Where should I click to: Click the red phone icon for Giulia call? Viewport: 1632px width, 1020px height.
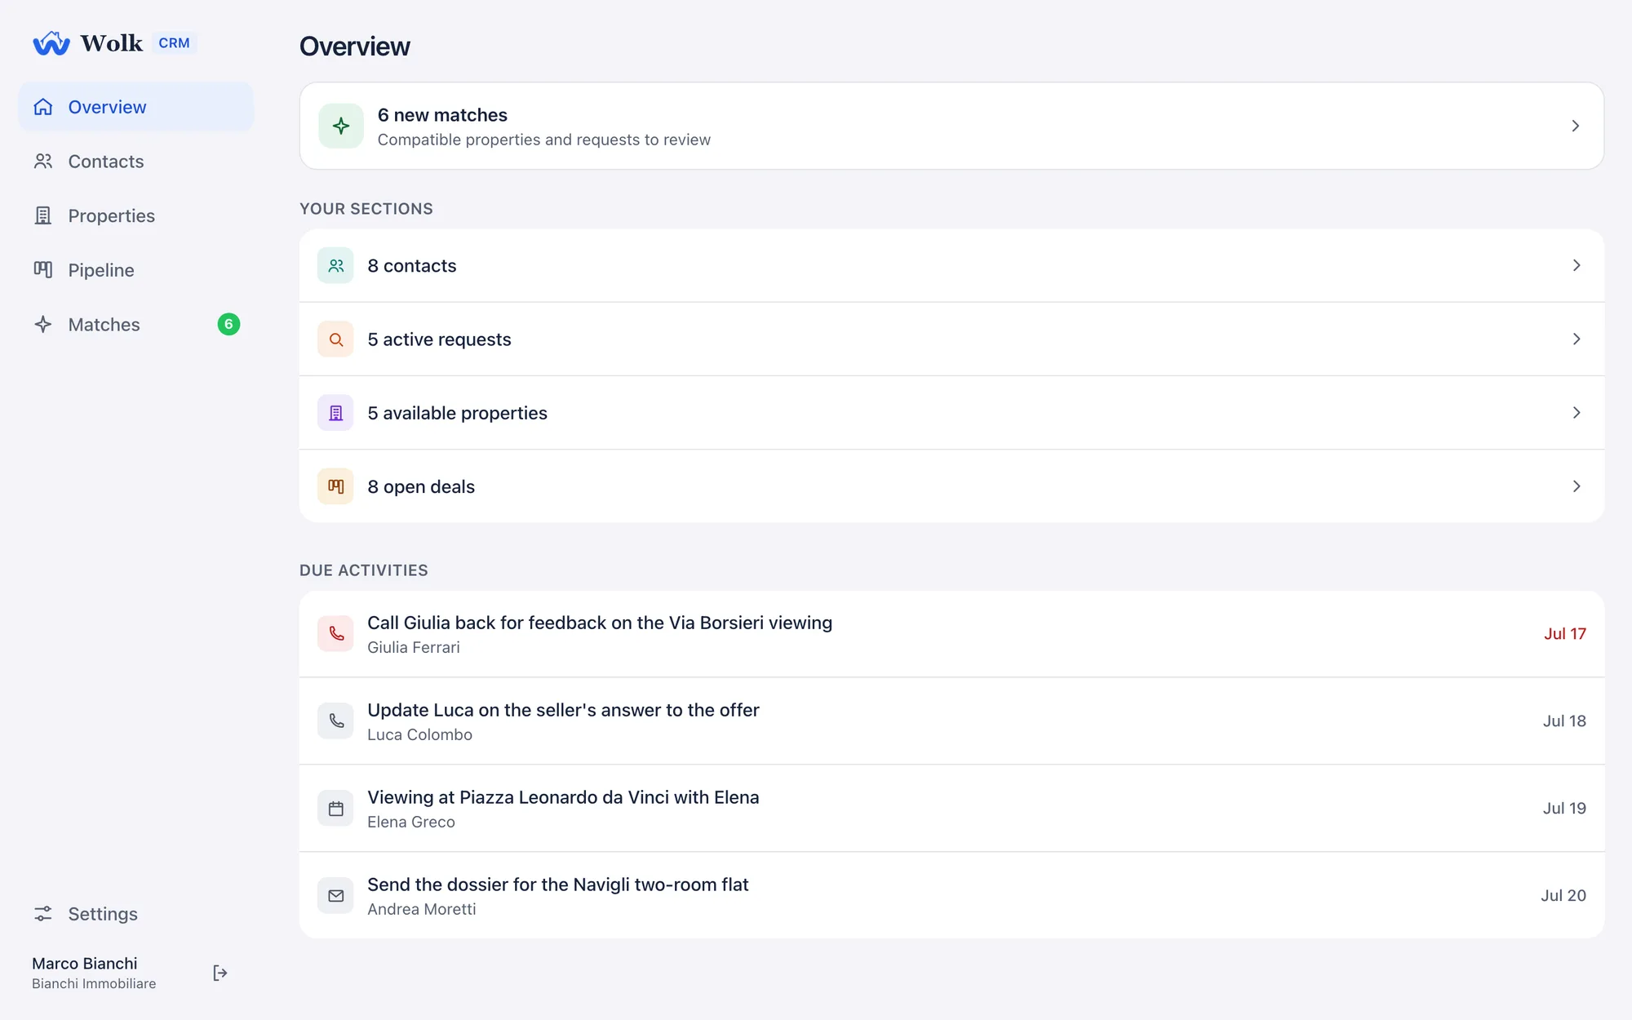tap(335, 633)
